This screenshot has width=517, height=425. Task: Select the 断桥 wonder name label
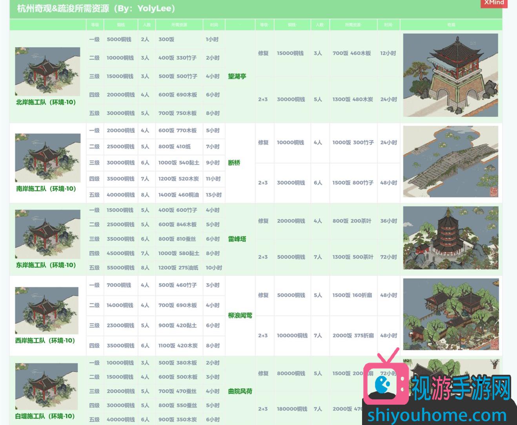click(x=234, y=163)
